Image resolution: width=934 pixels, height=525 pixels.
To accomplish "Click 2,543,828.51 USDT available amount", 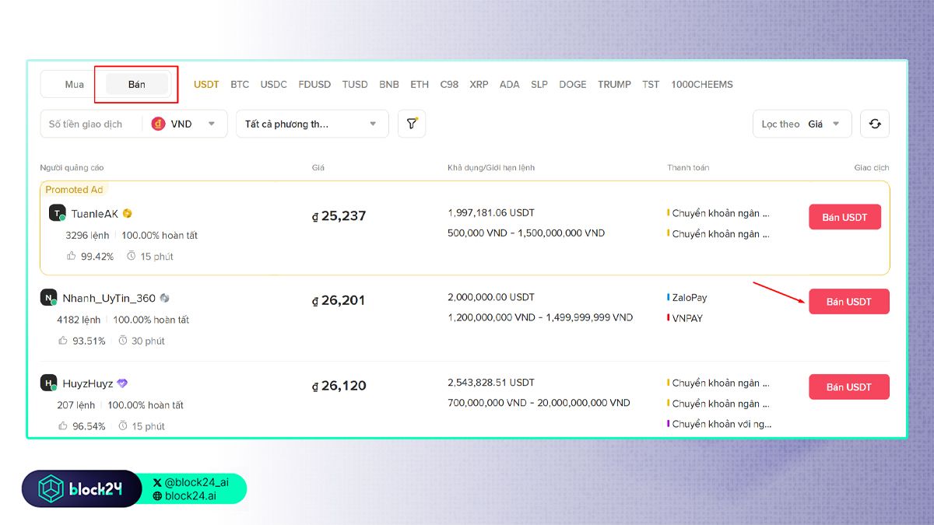I will [491, 383].
